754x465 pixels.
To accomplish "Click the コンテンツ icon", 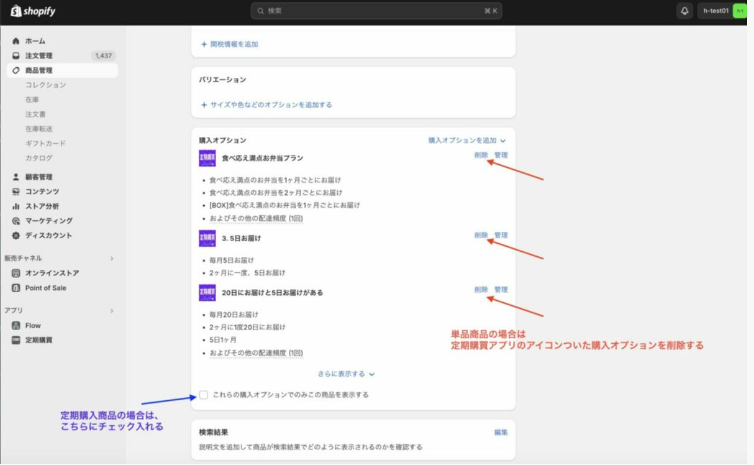I will coord(16,192).
